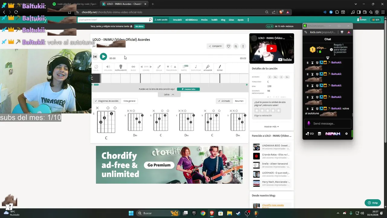Click the Help chat button

tap(372, 203)
